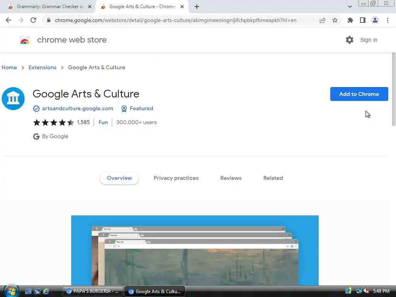The height and width of the screenshot is (297, 396).
Task: Open the Fun category link
Action: pos(103,122)
